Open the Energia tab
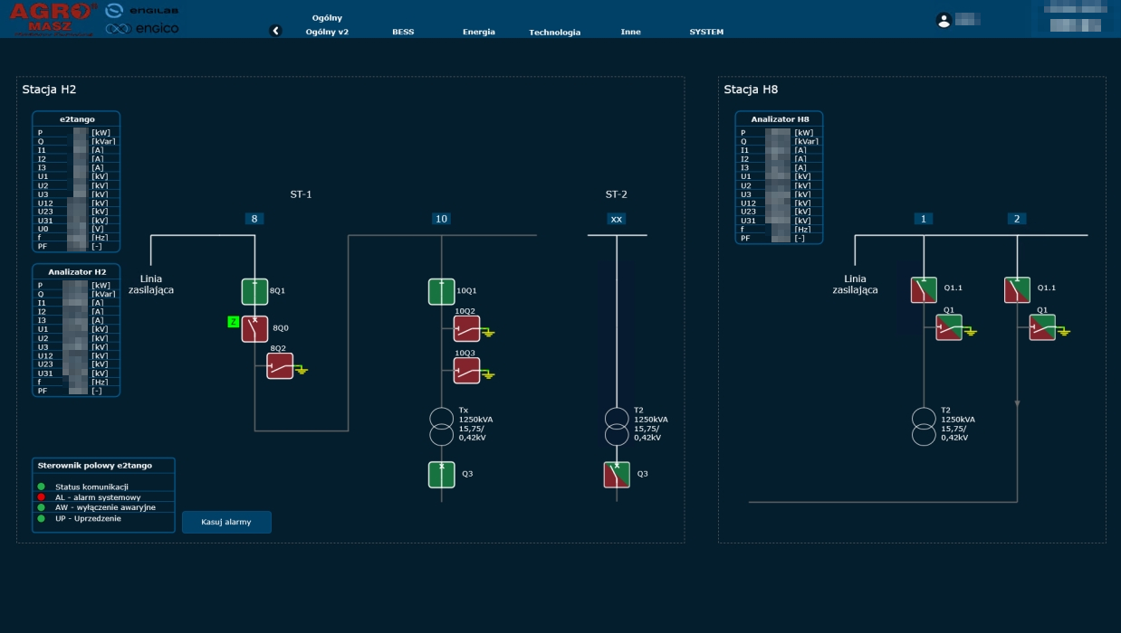Image resolution: width=1121 pixels, height=633 pixels. [478, 32]
